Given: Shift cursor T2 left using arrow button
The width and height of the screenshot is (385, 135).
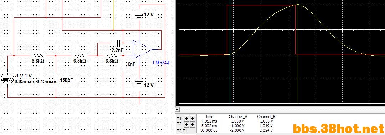Looking at the screenshot, I should pyautogui.click(x=187, y=125).
